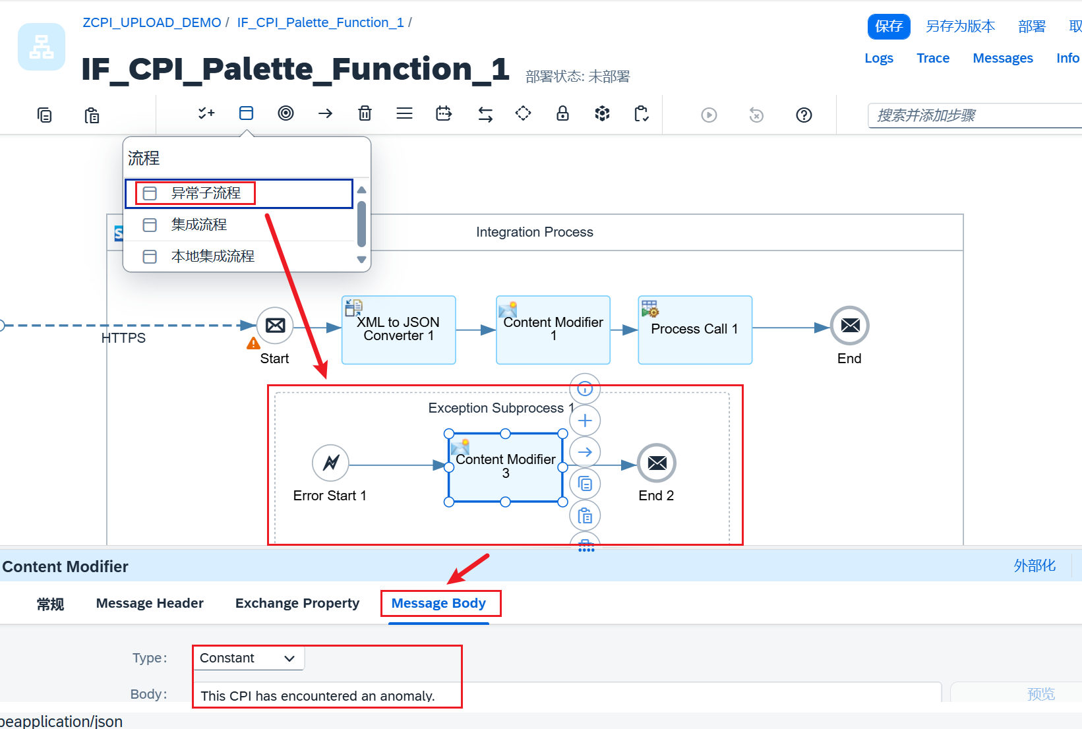Screen dimensions: 1082x729
Task: Click the Simulate play icon
Action: tap(709, 115)
